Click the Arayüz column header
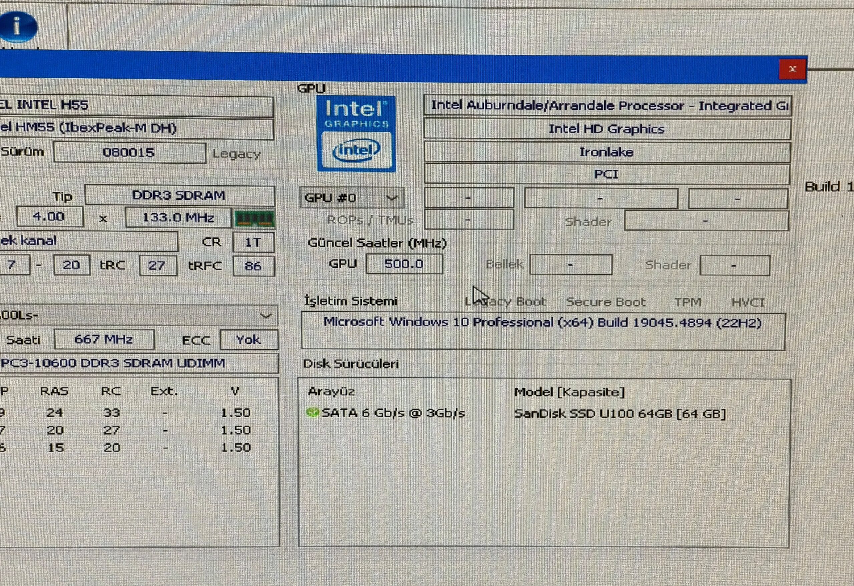Image resolution: width=854 pixels, height=586 pixels. 331,392
